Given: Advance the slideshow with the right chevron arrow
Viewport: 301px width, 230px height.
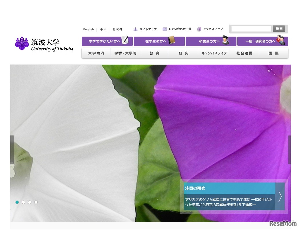Looking at the screenshot, I should [x=280, y=197].
